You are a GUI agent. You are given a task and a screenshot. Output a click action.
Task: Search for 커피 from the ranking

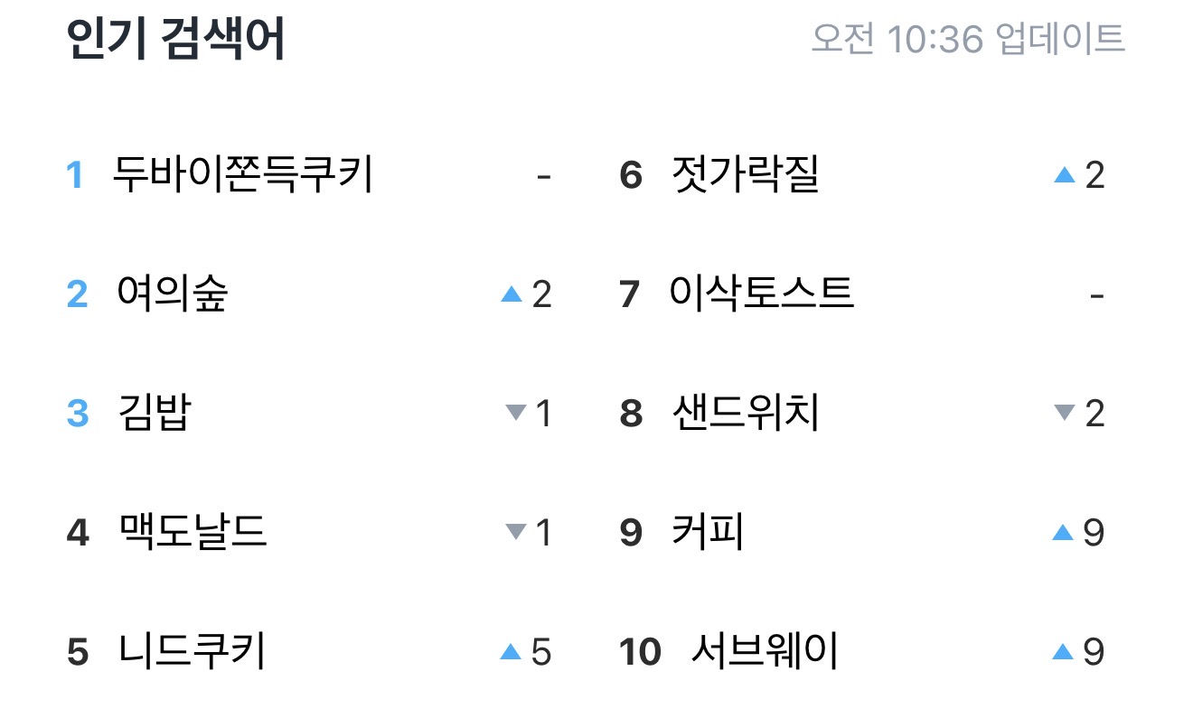click(708, 532)
